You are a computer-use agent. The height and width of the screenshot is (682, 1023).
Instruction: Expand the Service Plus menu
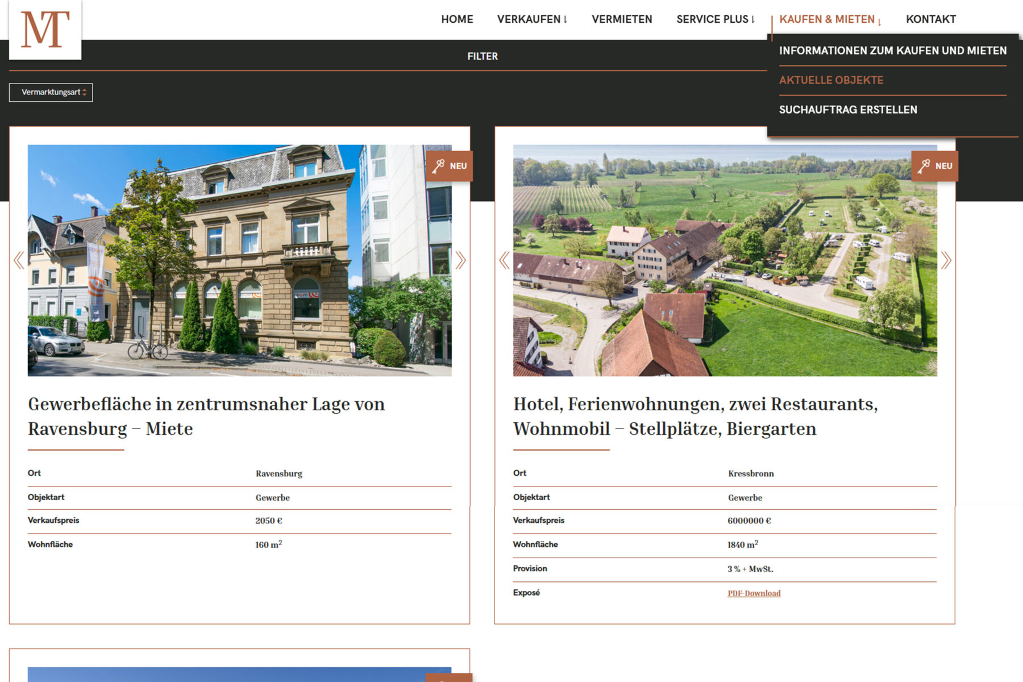coord(715,19)
